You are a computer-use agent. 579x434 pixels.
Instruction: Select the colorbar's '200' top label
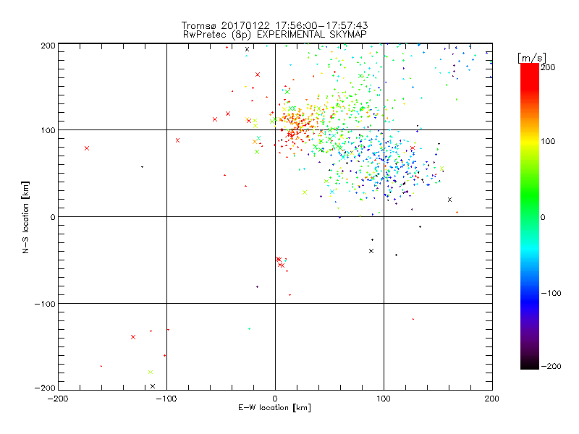pyautogui.click(x=549, y=67)
